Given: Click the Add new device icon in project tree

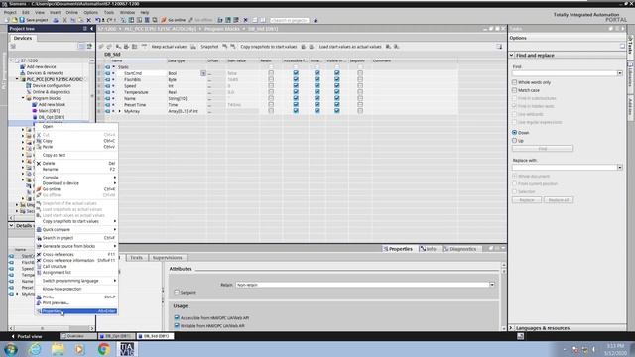Looking at the screenshot, I should coord(23,66).
